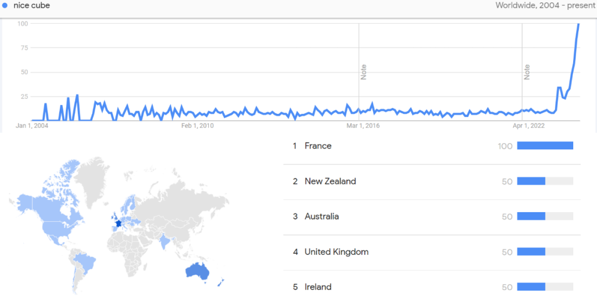
Task: Click the nice cube search term label
Action: pos(32,6)
